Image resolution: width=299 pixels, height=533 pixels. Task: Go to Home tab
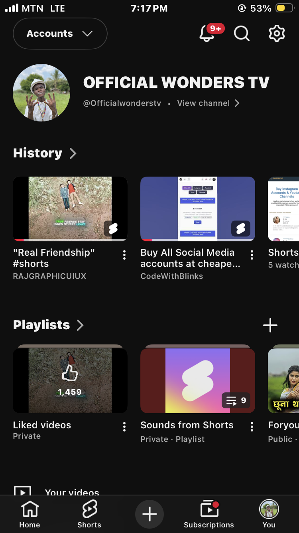click(30, 515)
